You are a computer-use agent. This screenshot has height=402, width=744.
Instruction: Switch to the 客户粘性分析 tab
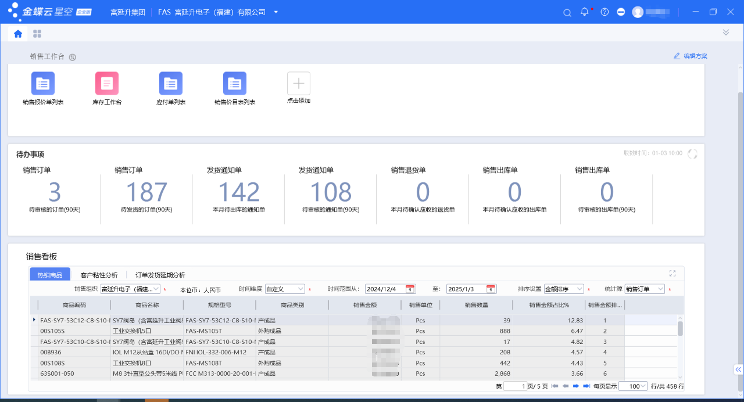click(x=99, y=275)
